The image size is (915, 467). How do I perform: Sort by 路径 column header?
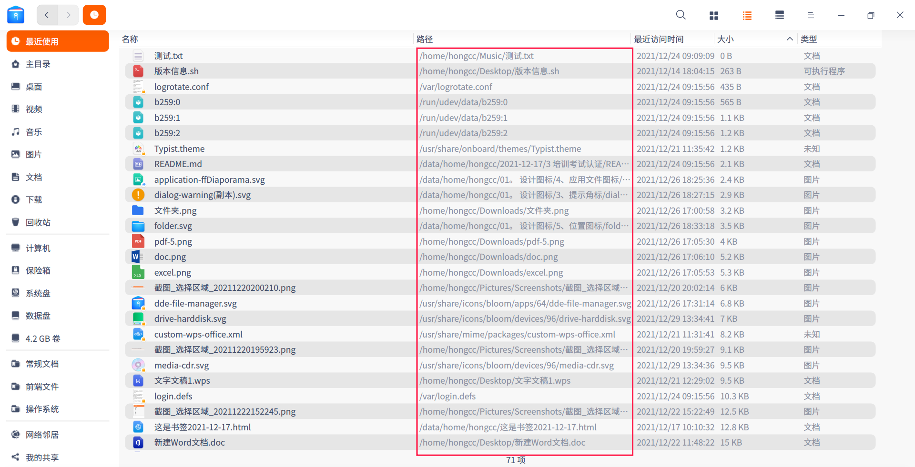pos(522,39)
